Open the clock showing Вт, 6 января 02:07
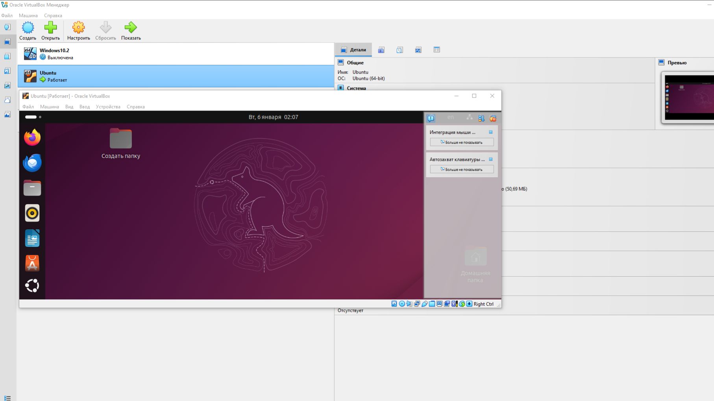Viewport: 714px width, 401px height. [273, 117]
